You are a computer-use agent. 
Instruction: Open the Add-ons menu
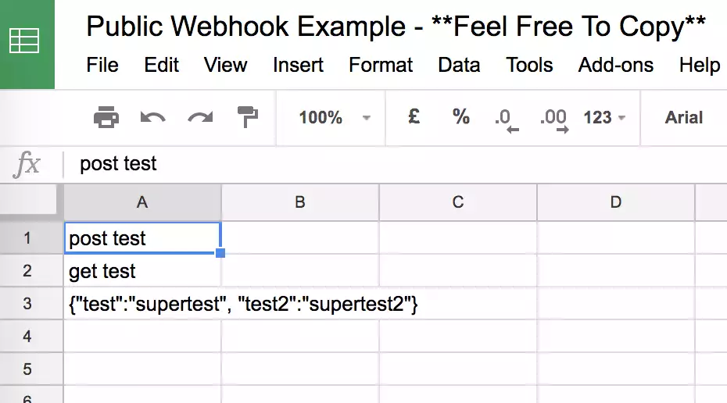click(x=616, y=65)
